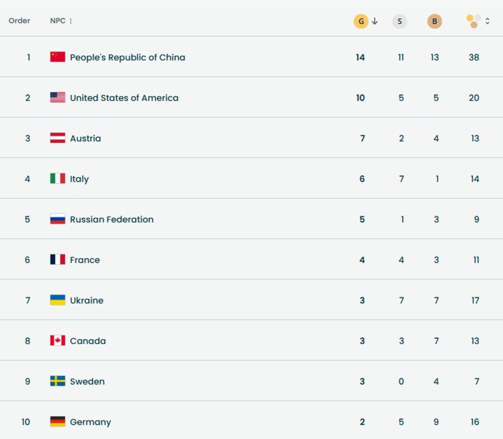Click the NPC column header label
The height and width of the screenshot is (439, 503).
pos(58,21)
